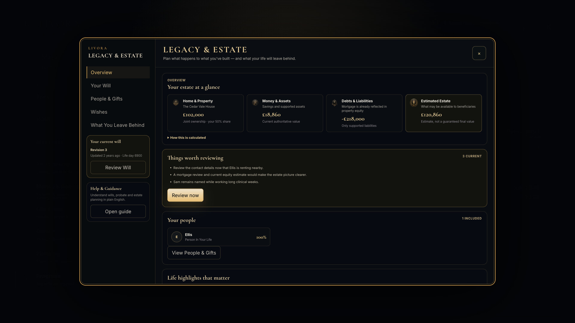Image resolution: width=575 pixels, height=323 pixels.
Task: Click the Debts & Liabilities -£218,000 card
Action: (x=364, y=113)
